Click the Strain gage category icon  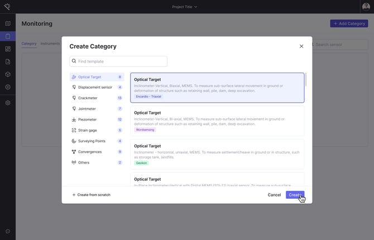[x=74, y=130]
